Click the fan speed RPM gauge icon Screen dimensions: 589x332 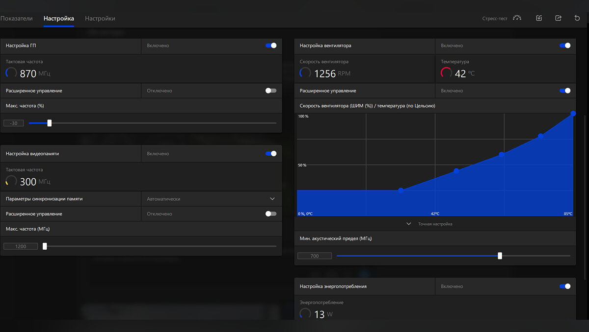point(305,73)
